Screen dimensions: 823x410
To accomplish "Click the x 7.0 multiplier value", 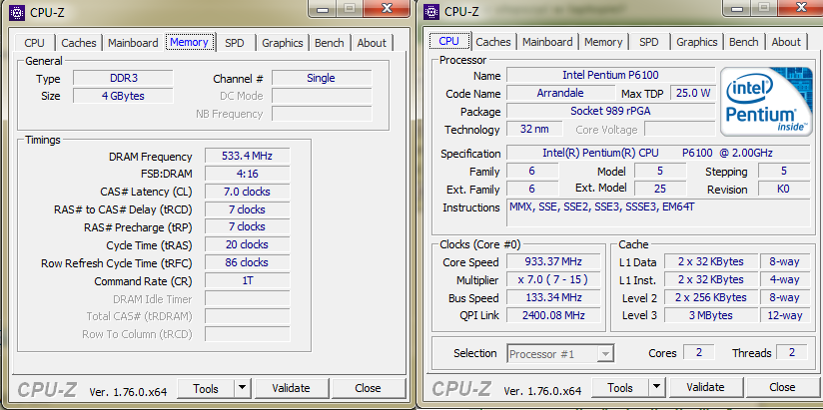I will click(553, 279).
